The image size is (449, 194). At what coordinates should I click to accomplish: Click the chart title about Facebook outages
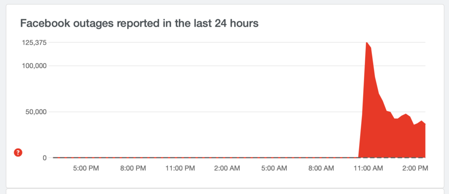[x=139, y=24]
